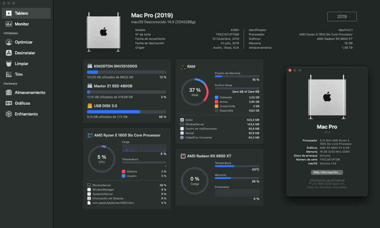Click the 5 % CPU ring gauge
This screenshot has height=228, width=380.
[x=101, y=159]
